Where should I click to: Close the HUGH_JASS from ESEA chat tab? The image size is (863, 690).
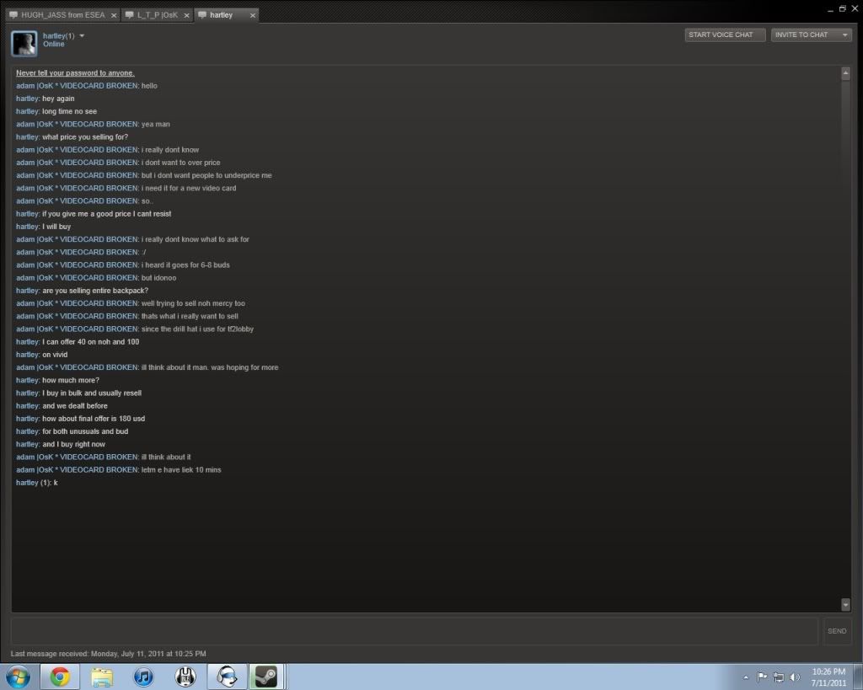114,15
